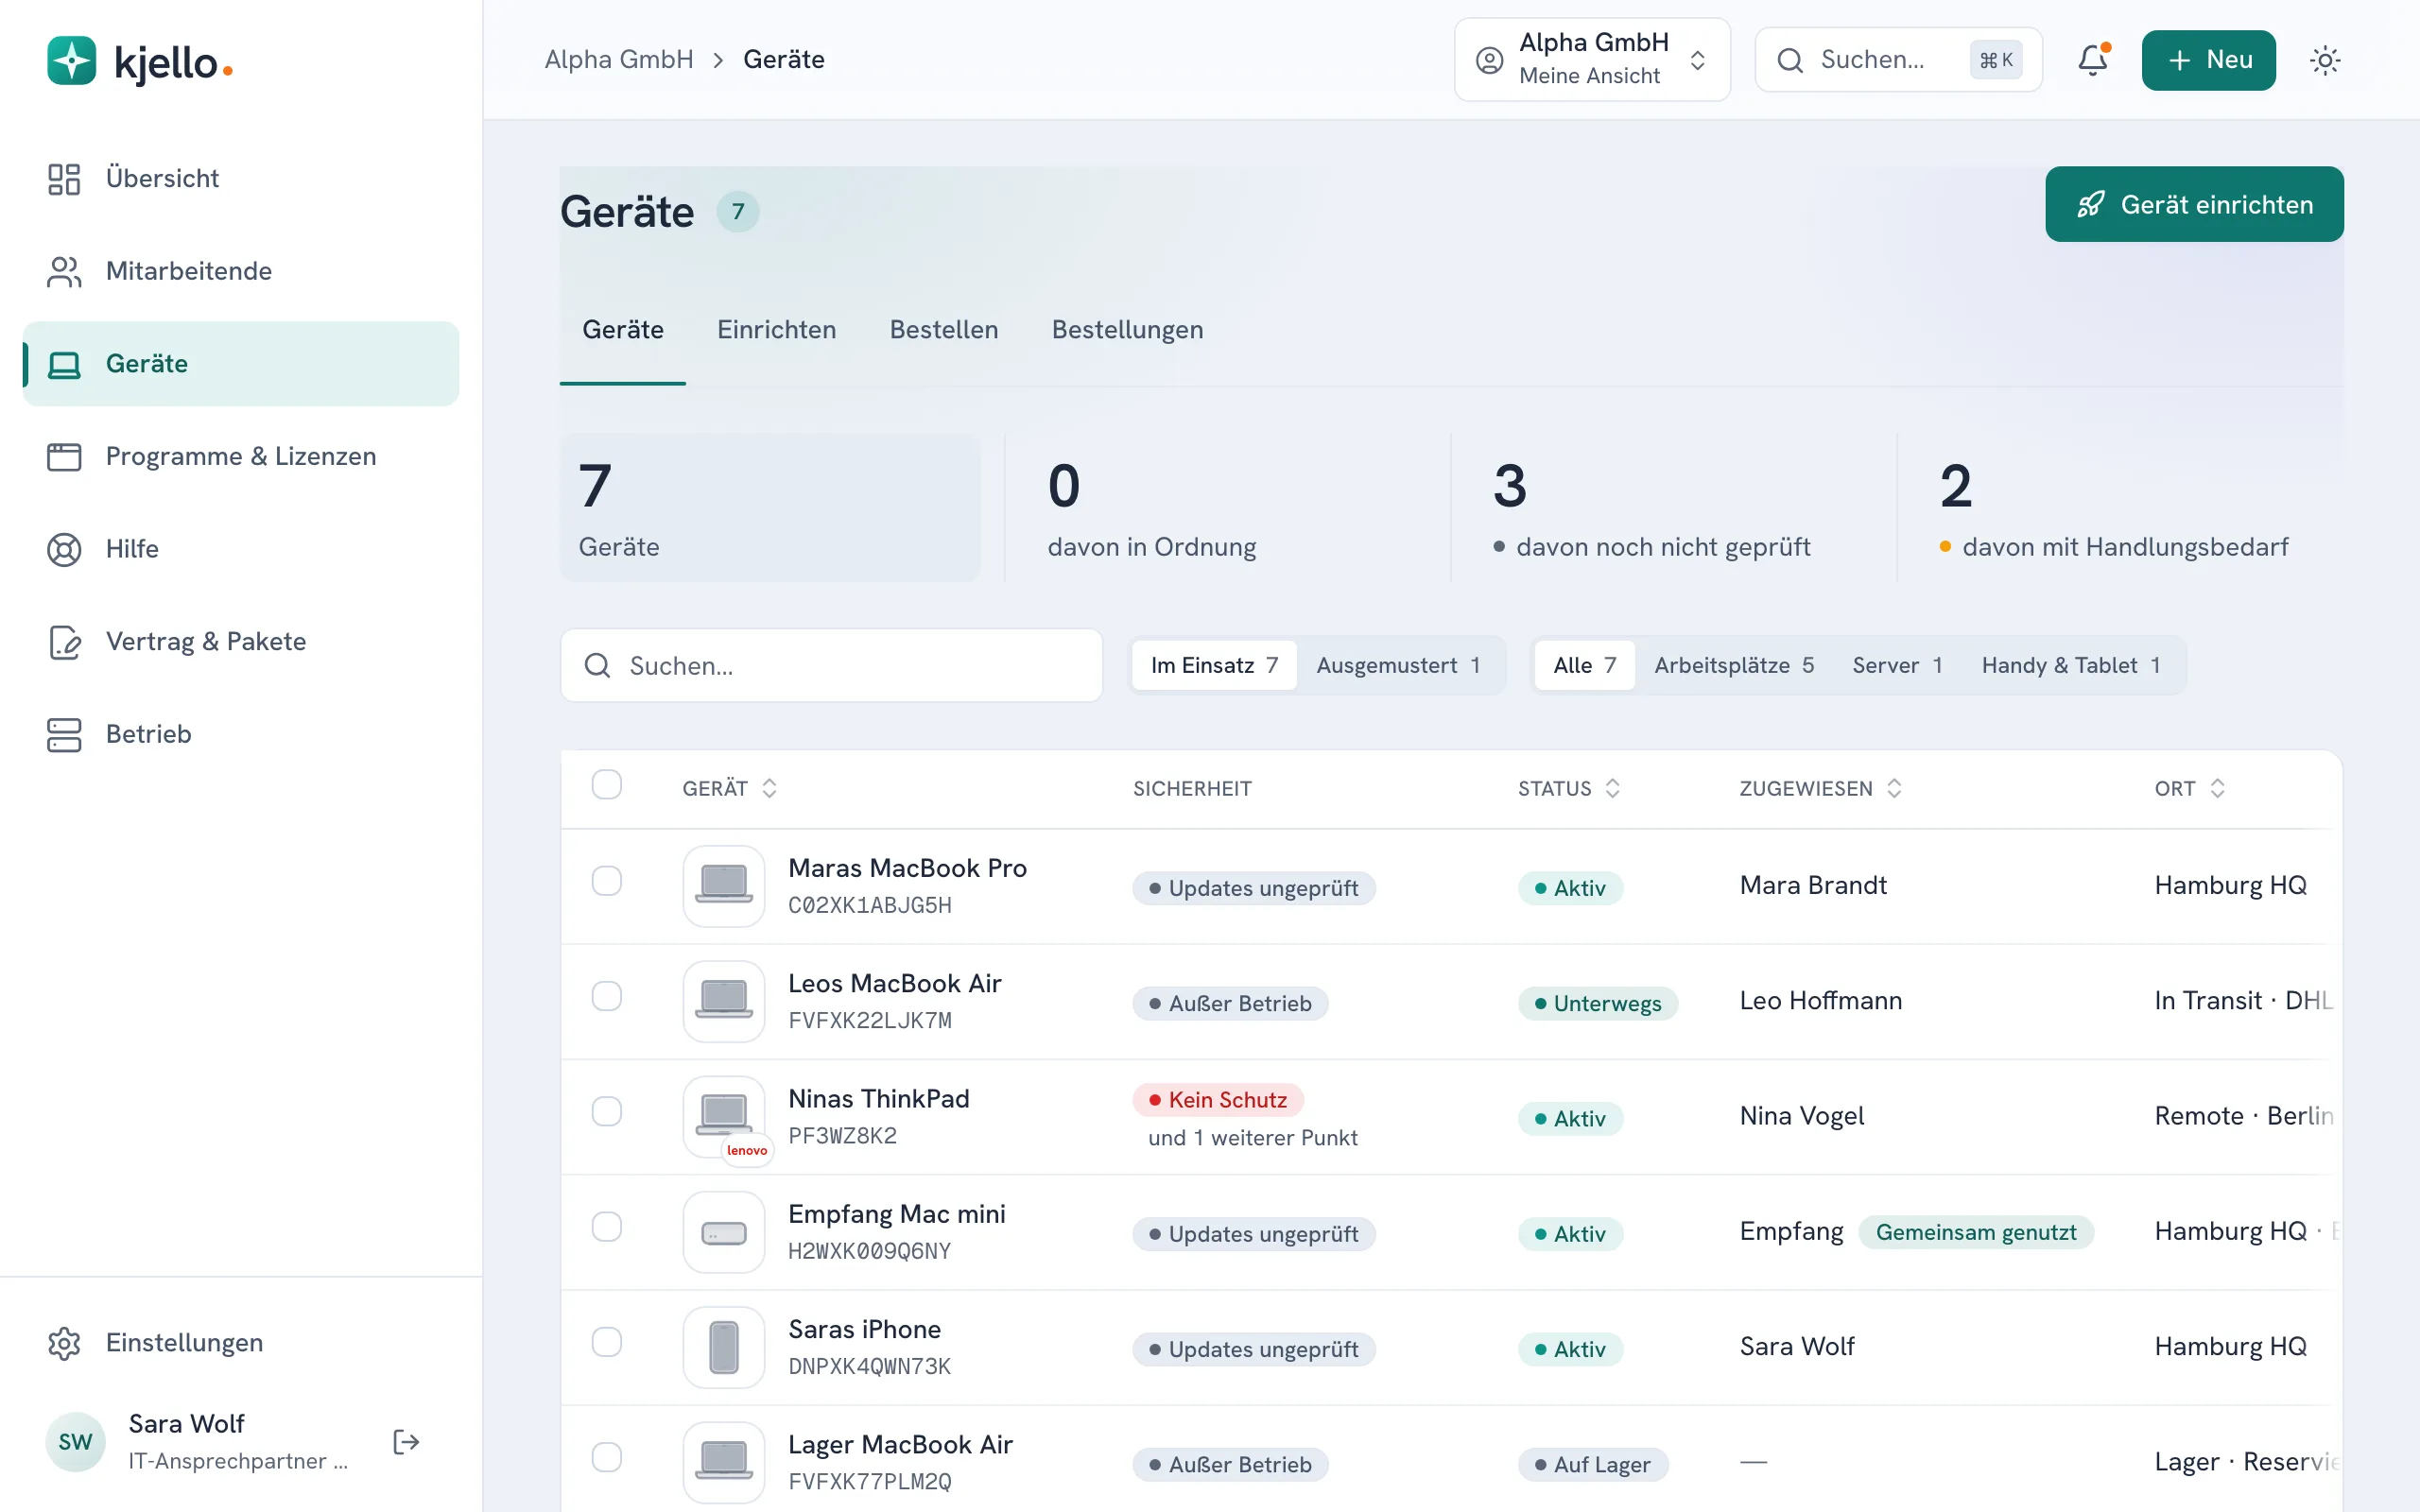Image resolution: width=2420 pixels, height=1512 pixels.
Task: Select the Ausgemustert filter
Action: click(x=1398, y=665)
